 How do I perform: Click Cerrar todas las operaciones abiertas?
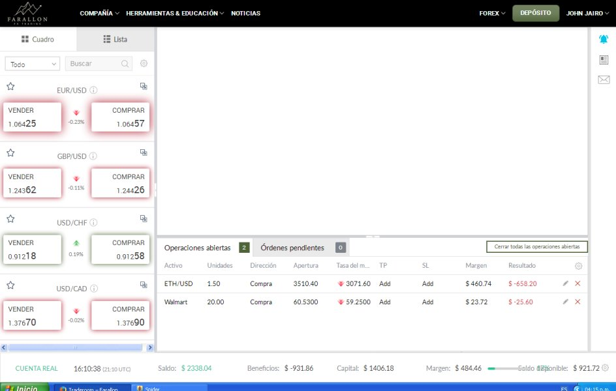pyautogui.click(x=537, y=247)
